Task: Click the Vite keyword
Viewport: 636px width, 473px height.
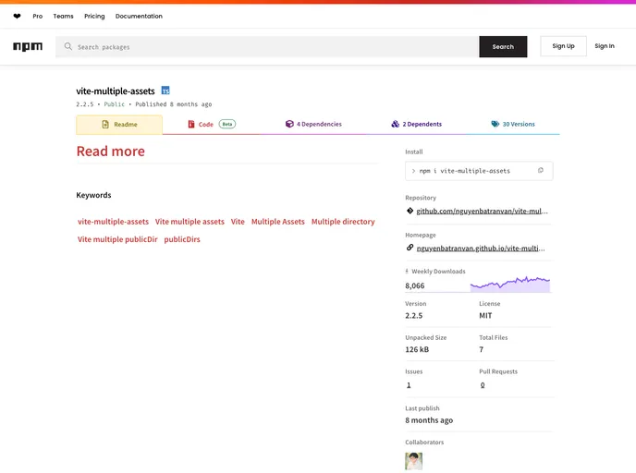Action: [238, 222]
